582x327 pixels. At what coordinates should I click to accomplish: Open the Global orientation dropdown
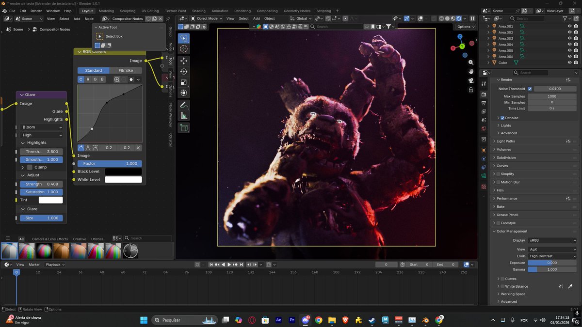tap(301, 18)
